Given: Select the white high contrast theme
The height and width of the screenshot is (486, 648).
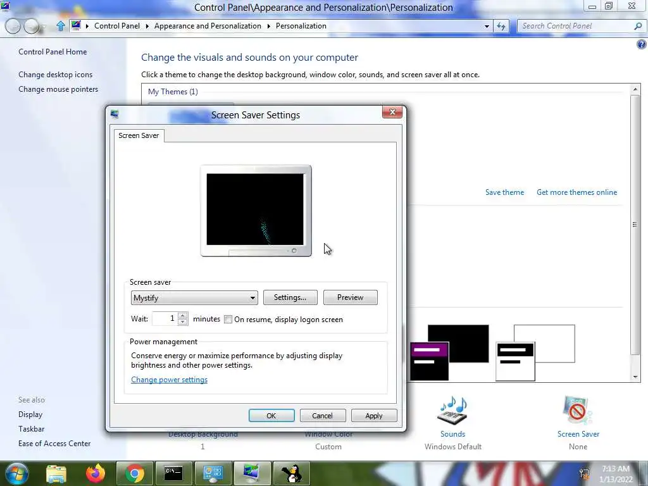Looking at the screenshot, I should click(x=535, y=352).
